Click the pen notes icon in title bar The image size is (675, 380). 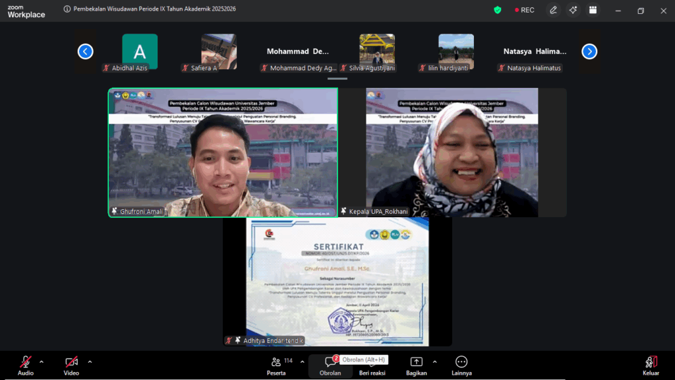coord(554,10)
